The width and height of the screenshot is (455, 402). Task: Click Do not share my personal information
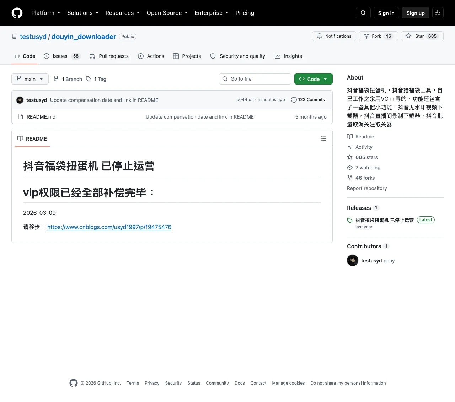coord(348,383)
